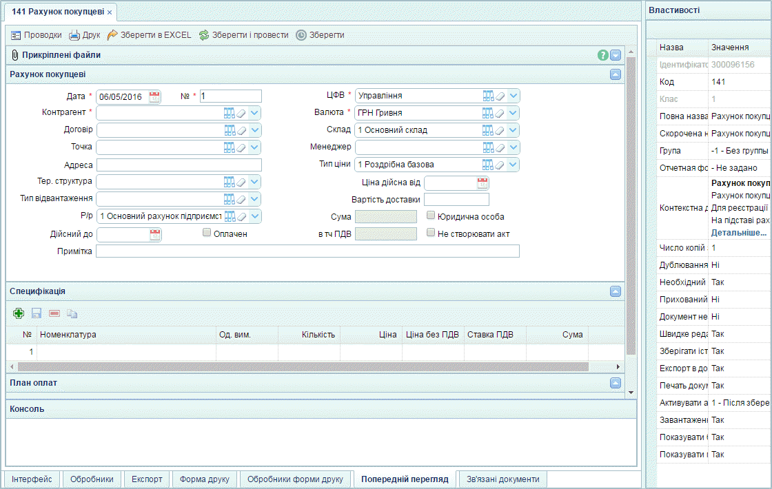Open lookup icon for ЦФВ field
This screenshot has width=772, height=489.
tap(488, 96)
